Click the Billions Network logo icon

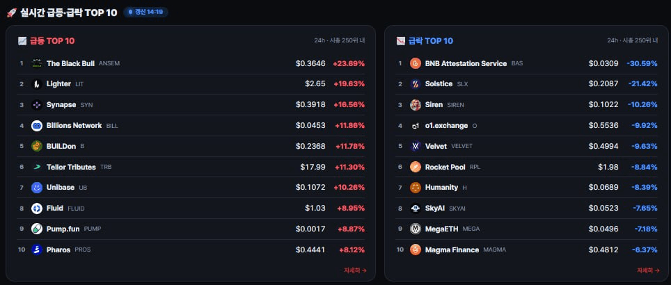pyautogui.click(x=37, y=126)
